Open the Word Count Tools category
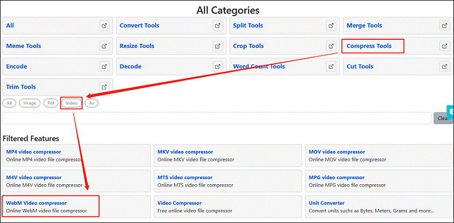This screenshot has width=454, height=223. coord(259,67)
